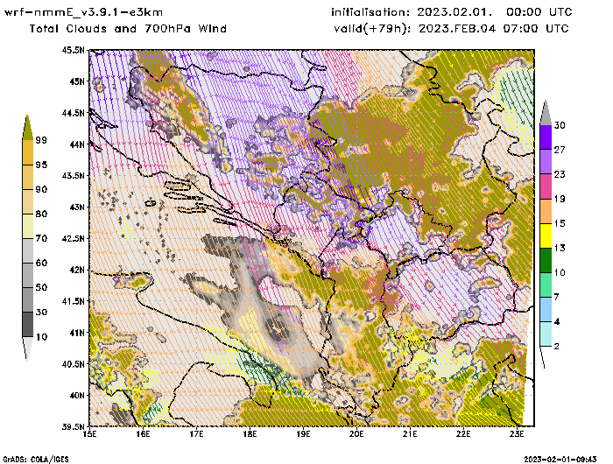The height and width of the screenshot is (464, 613).
Task: Click the 80 value on cloud colorbar
Action: (x=41, y=214)
